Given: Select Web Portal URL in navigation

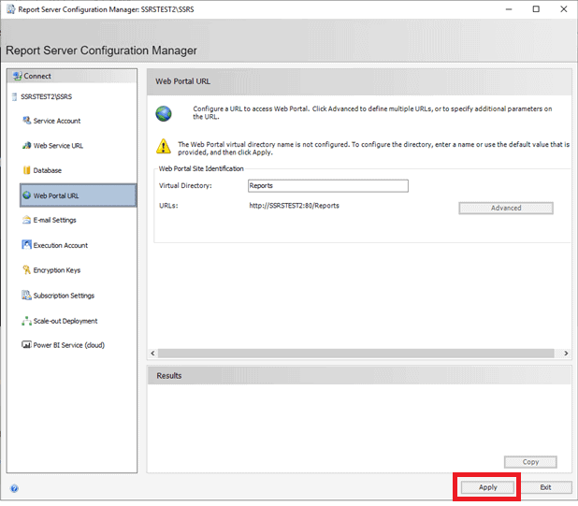Looking at the screenshot, I should 79,195.
